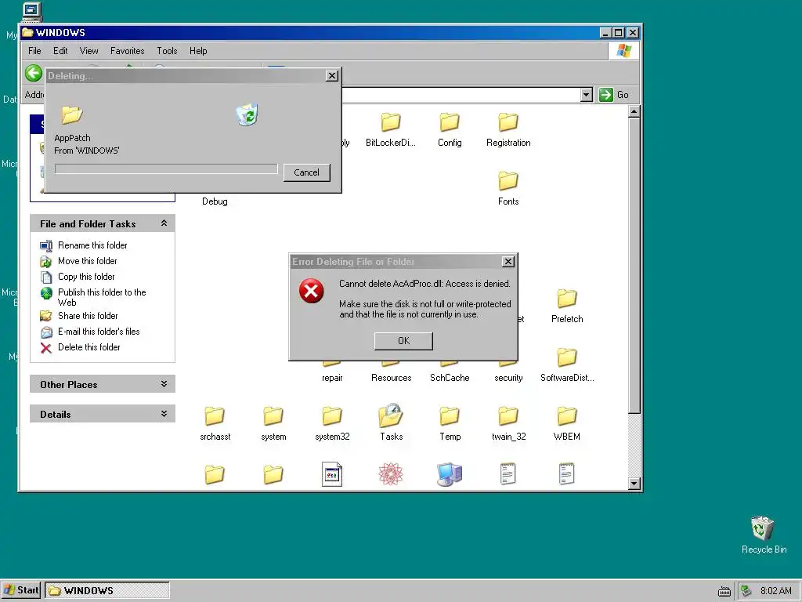Open the View menu

click(89, 51)
